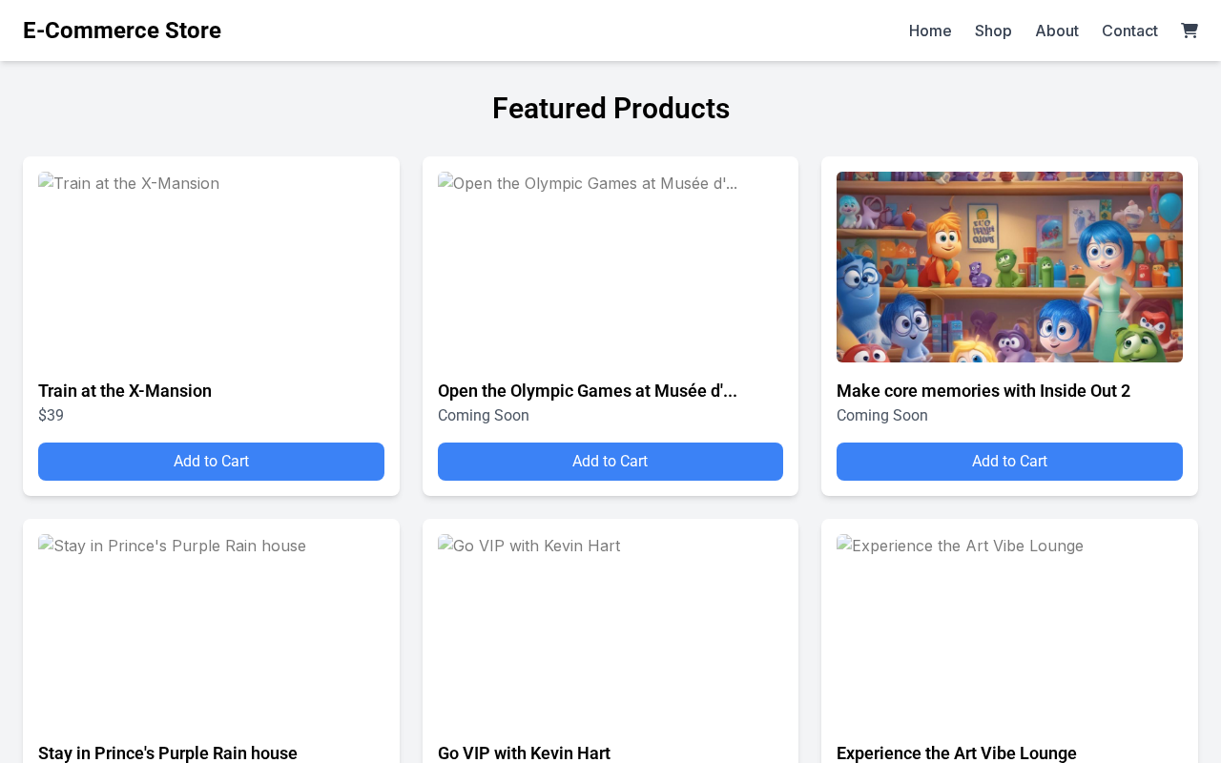Open the Inside Out 2 product image
The height and width of the screenshot is (763, 1221).
coord(1009,267)
